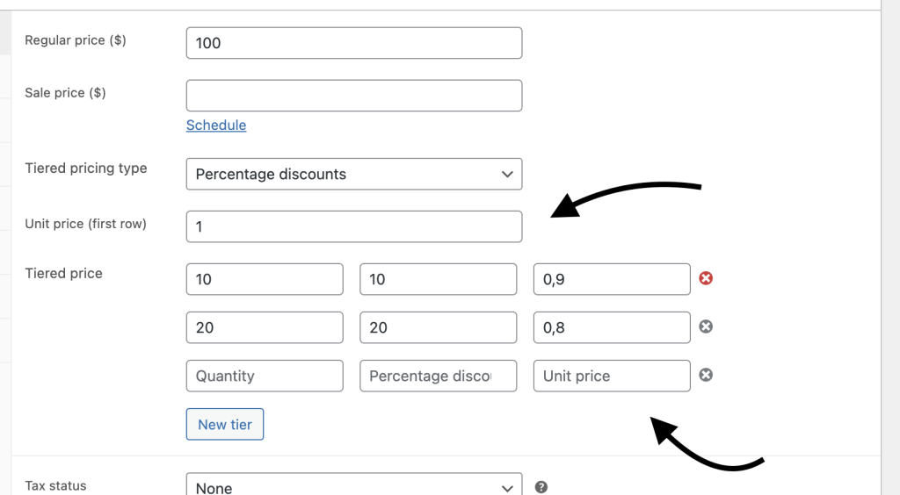Click into the empty Sale price field
The height and width of the screenshot is (495, 900).
coord(354,96)
